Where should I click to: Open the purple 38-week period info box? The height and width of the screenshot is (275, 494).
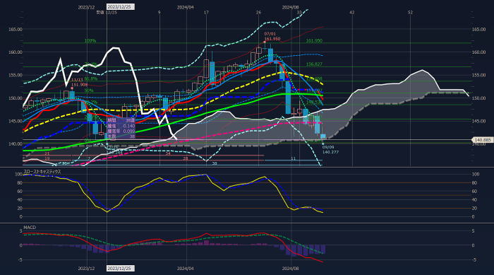pyautogui.click(x=121, y=129)
